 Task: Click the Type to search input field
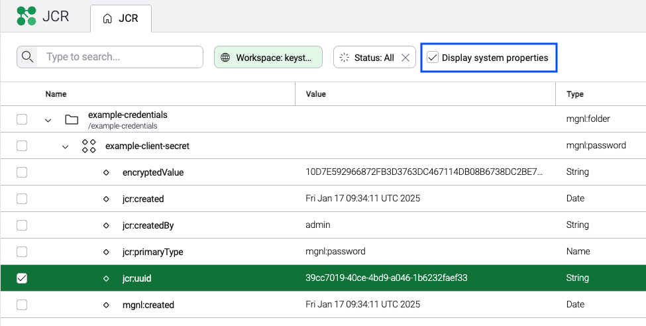(x=119, y=57)
